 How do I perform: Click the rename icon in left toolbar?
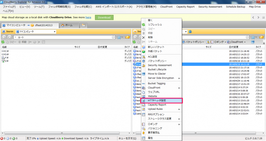pyautogui.click(x=30, y=42)
